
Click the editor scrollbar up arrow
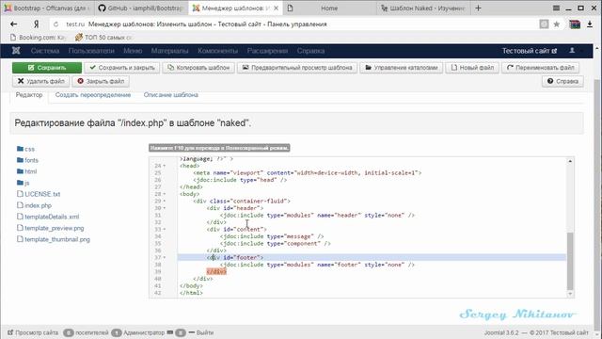[x=570, y=161]
